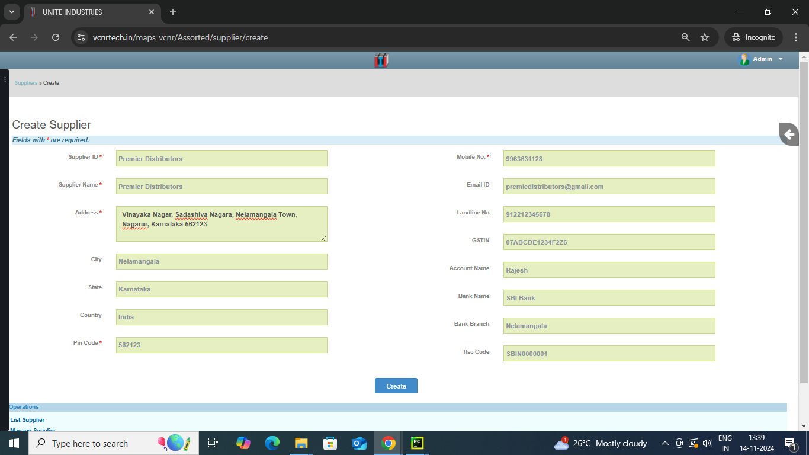Open PyCharm from the taskbar

click(418, 443)
